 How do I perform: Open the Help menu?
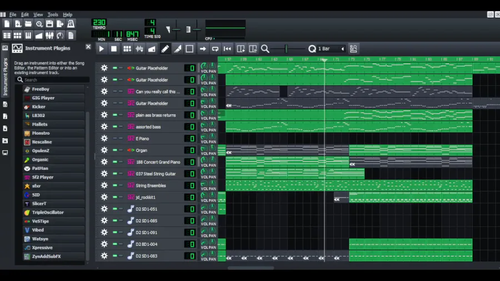tap(68, 14)
